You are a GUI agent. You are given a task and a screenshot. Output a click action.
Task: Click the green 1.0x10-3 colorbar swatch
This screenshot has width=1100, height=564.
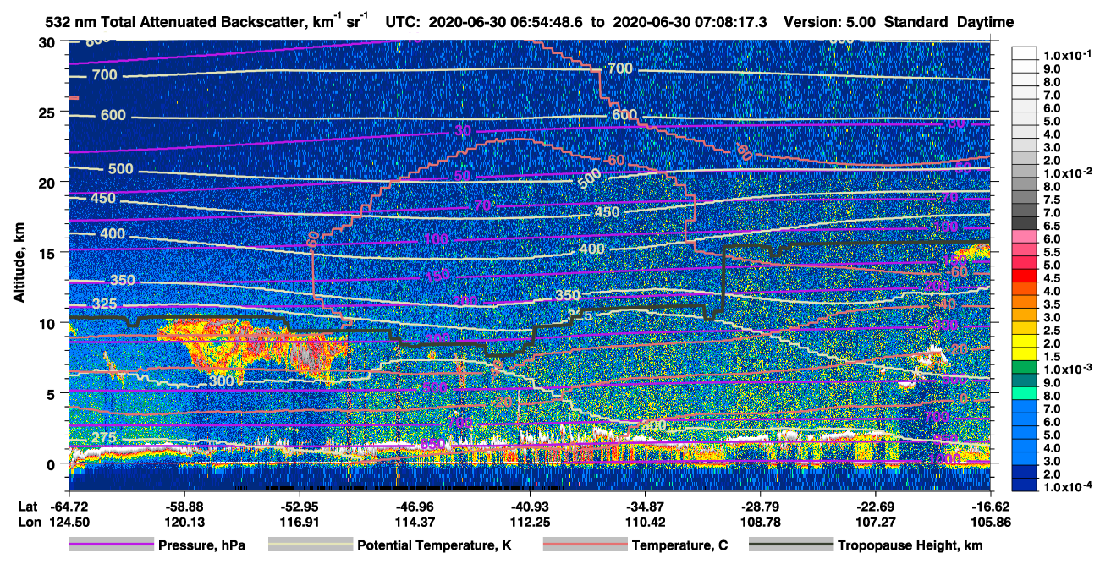point(1024,368)
